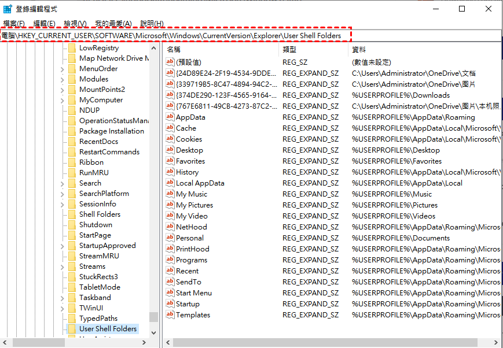
Task: Click the string value icon for Favorites
Action: tap(170, 161)
